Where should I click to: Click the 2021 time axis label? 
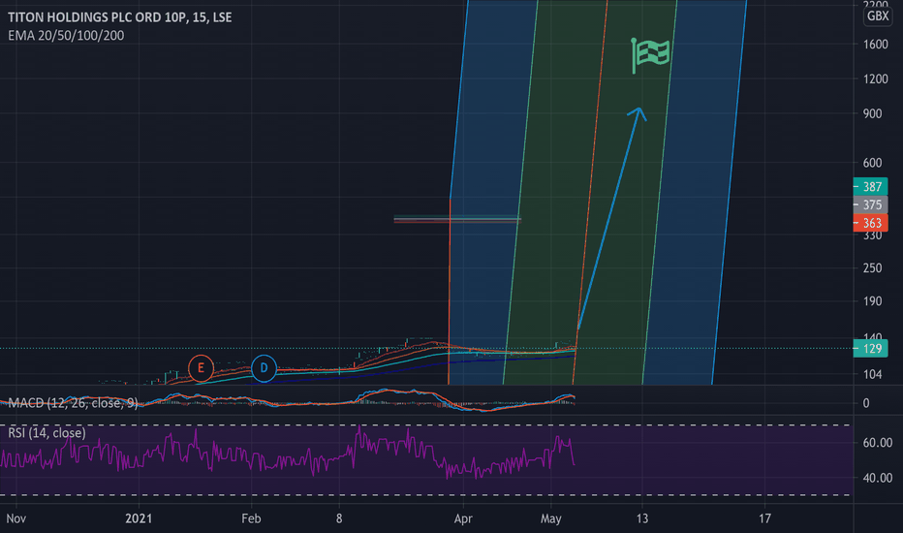click(x=139, y=518)
